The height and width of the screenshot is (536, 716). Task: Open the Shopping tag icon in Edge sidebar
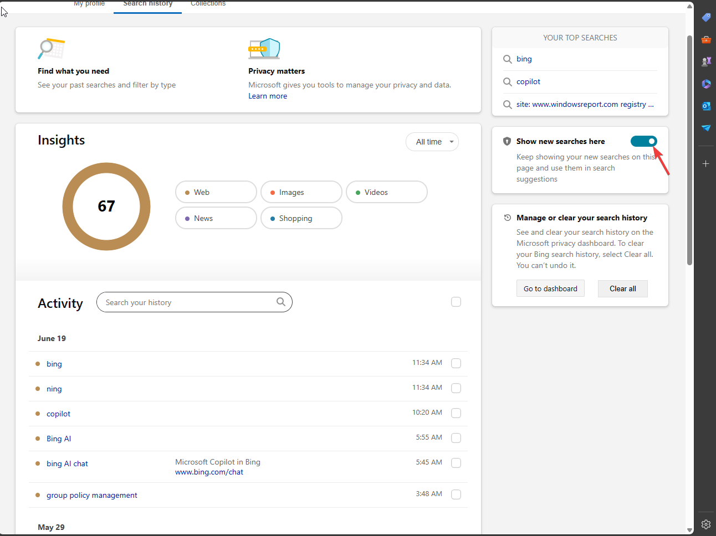coord(706,18)
